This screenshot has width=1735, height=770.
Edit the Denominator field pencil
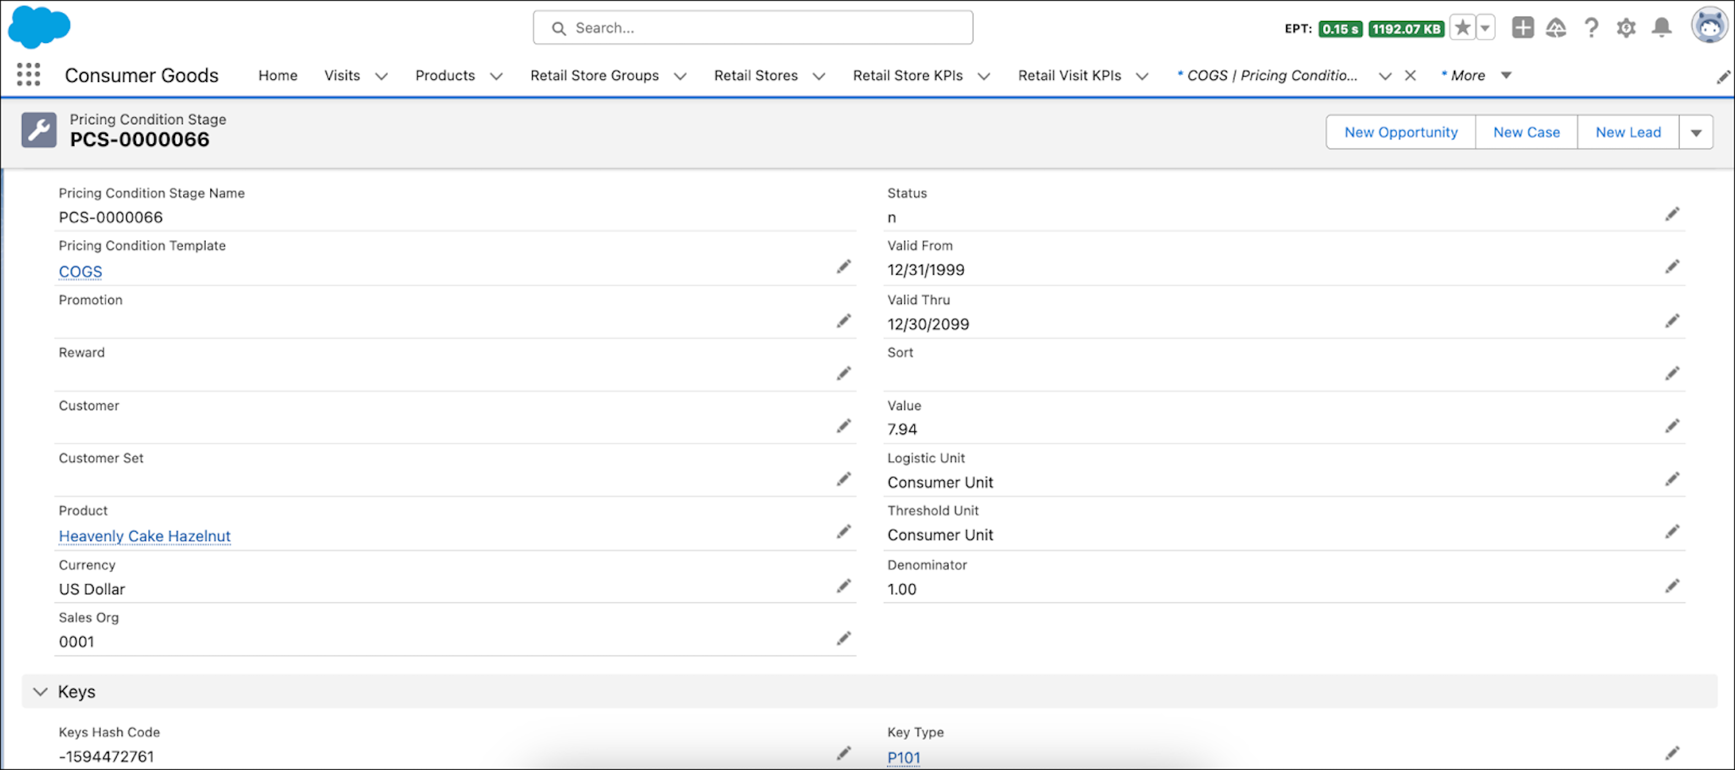[x=1672, y=585]
